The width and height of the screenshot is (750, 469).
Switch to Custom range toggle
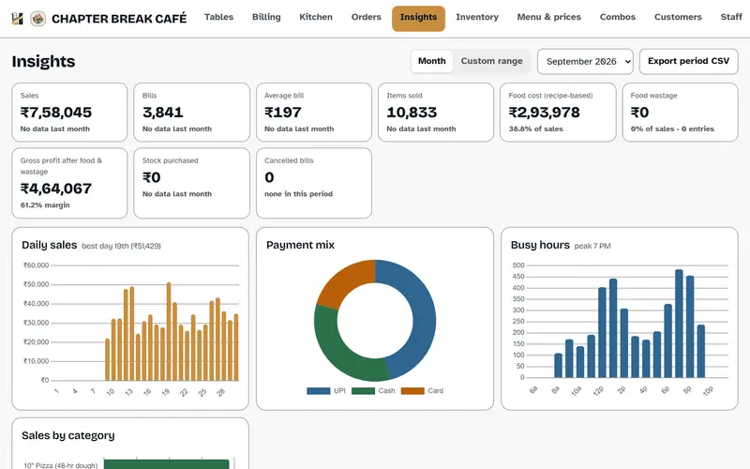[x=491, y=61]
